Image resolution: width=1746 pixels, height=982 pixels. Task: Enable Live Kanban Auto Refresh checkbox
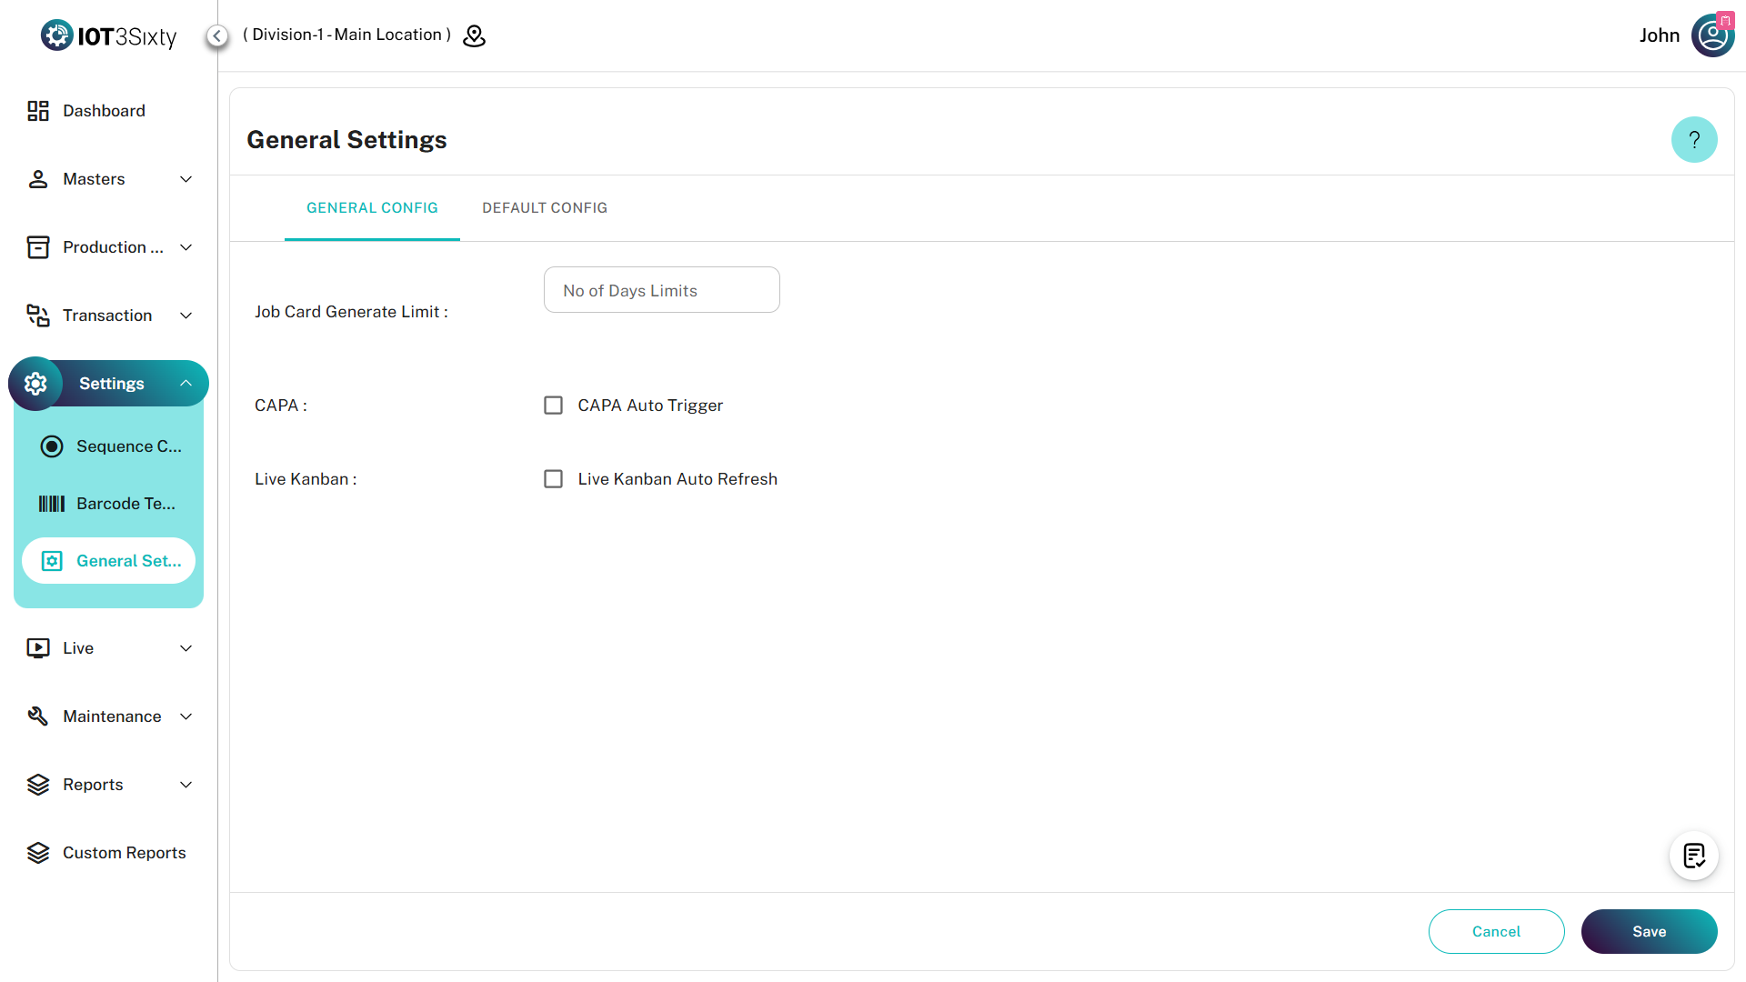(x=553, y=479)
